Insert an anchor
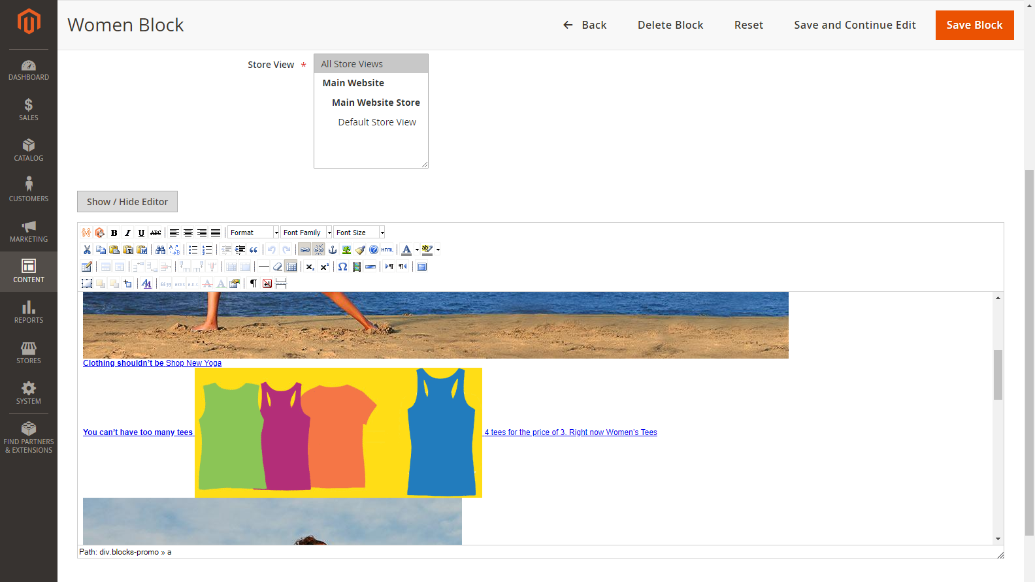Viewport: 1035px width, 582px height. coord(332,250)
